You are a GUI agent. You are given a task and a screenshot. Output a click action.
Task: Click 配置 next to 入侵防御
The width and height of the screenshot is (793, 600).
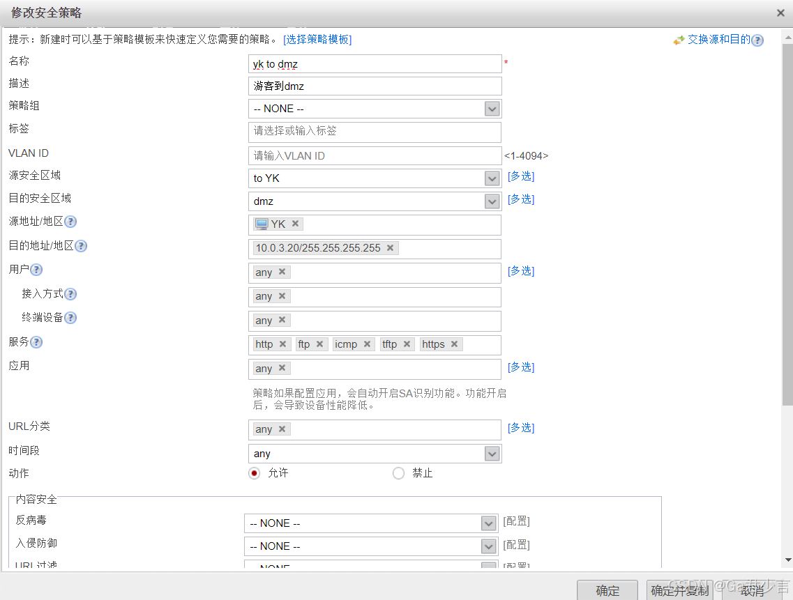point(516,545)
